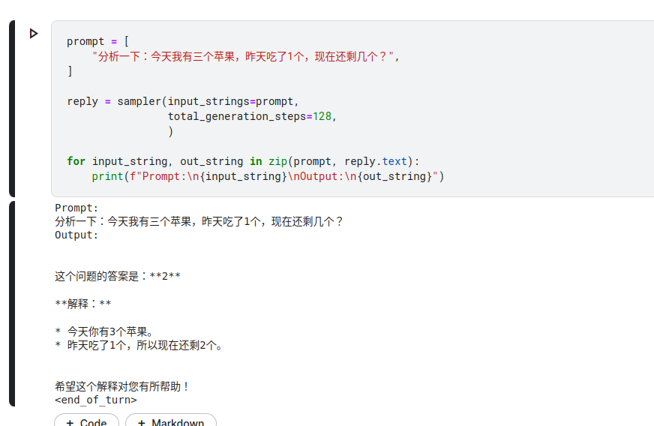Click the output answer line containing **2**
The image size is (654, 426).
point(118,276)
